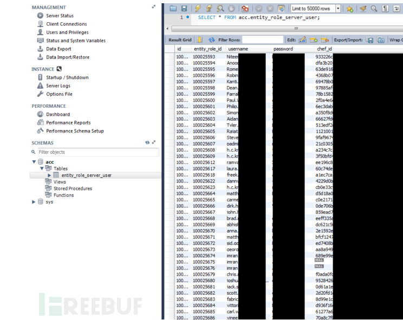Open Data Export from Management section
The height and width of the screenshot is (320, 403).
pyautogui.click(x=58, y=49)
